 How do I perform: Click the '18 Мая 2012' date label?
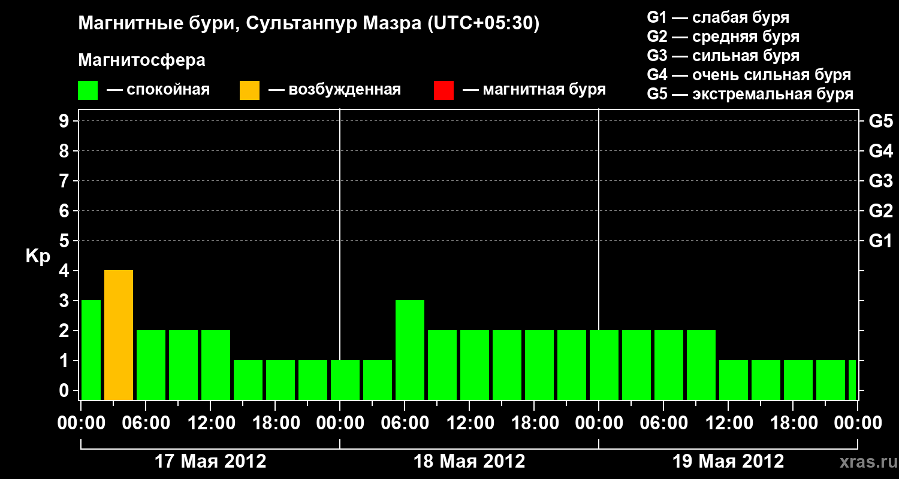[469, 461]
